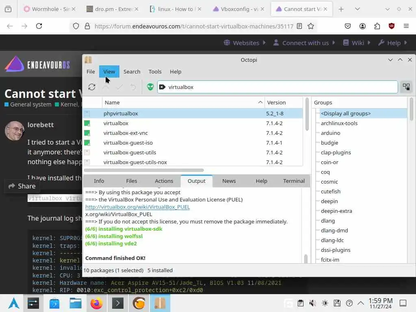Expand the Wiki forum menu

point(357,43)
